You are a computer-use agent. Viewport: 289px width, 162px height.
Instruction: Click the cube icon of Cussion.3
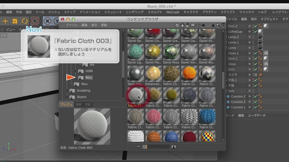pyautogui.click(x=228, y=102)
